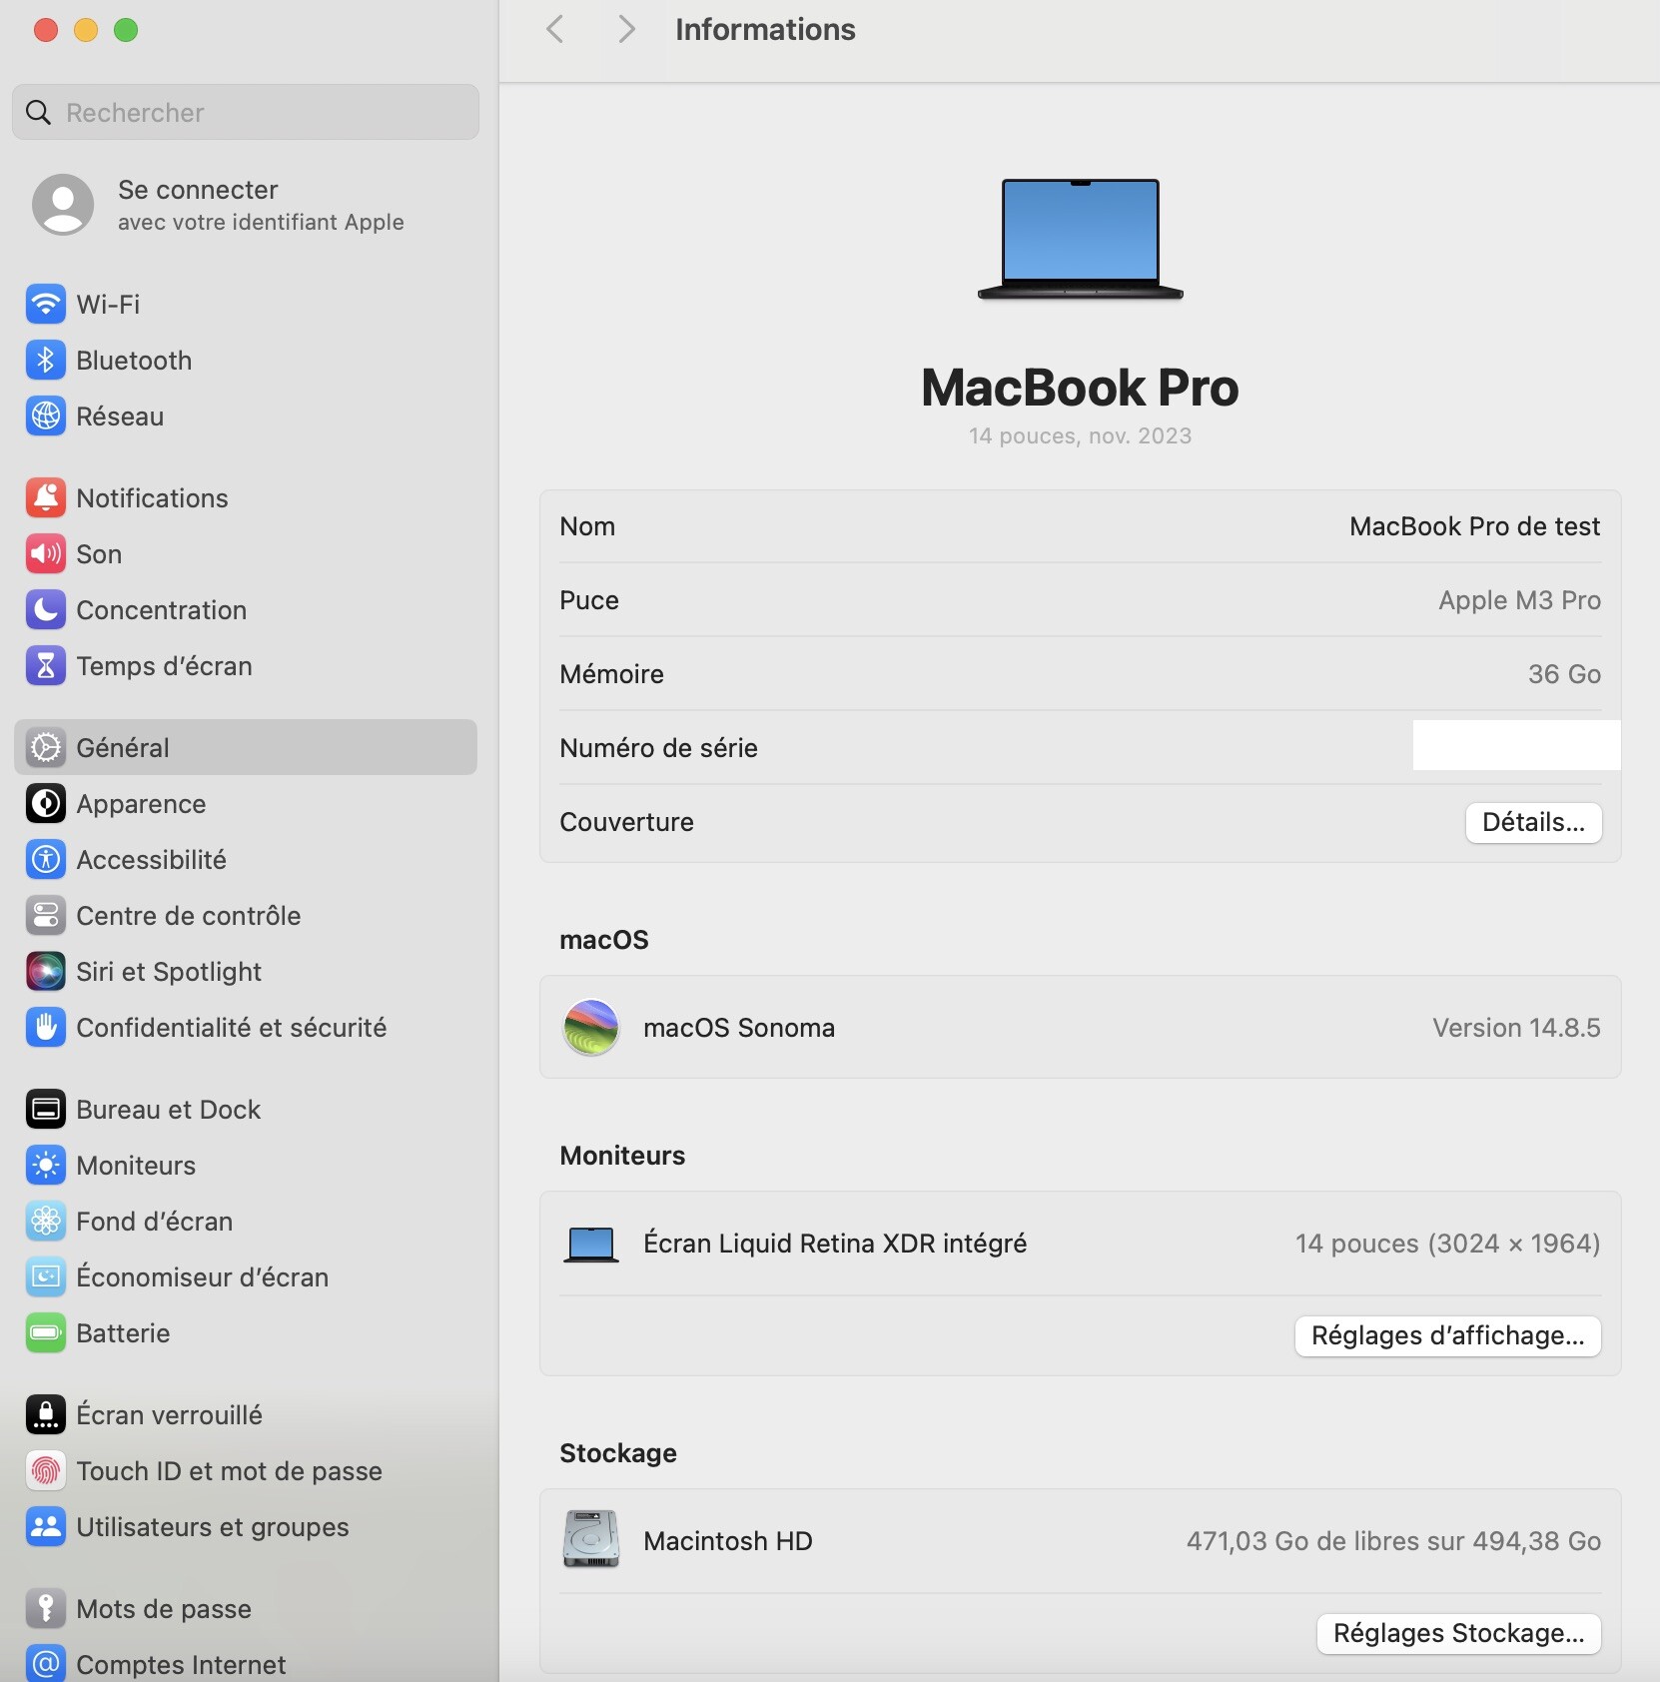This screenshot has width=1660, height=1682.
Task: Open Réglages Stockage for Macintosh HD
Action: 1458,1634
